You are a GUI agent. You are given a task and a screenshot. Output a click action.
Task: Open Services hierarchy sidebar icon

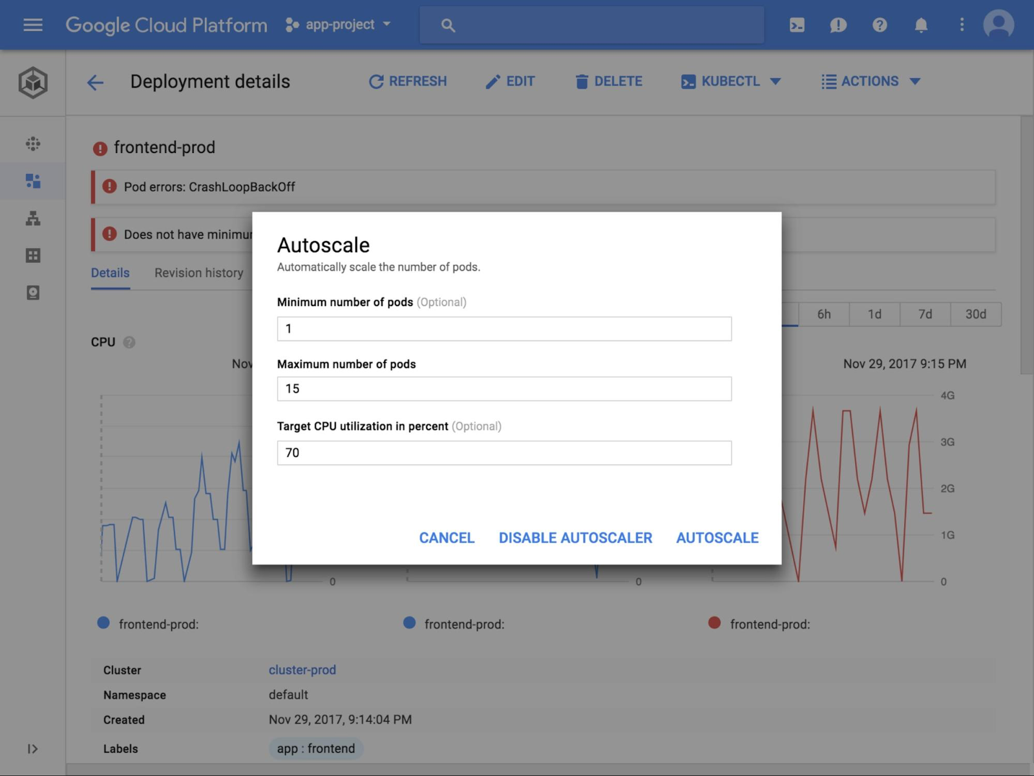(33, 218)
